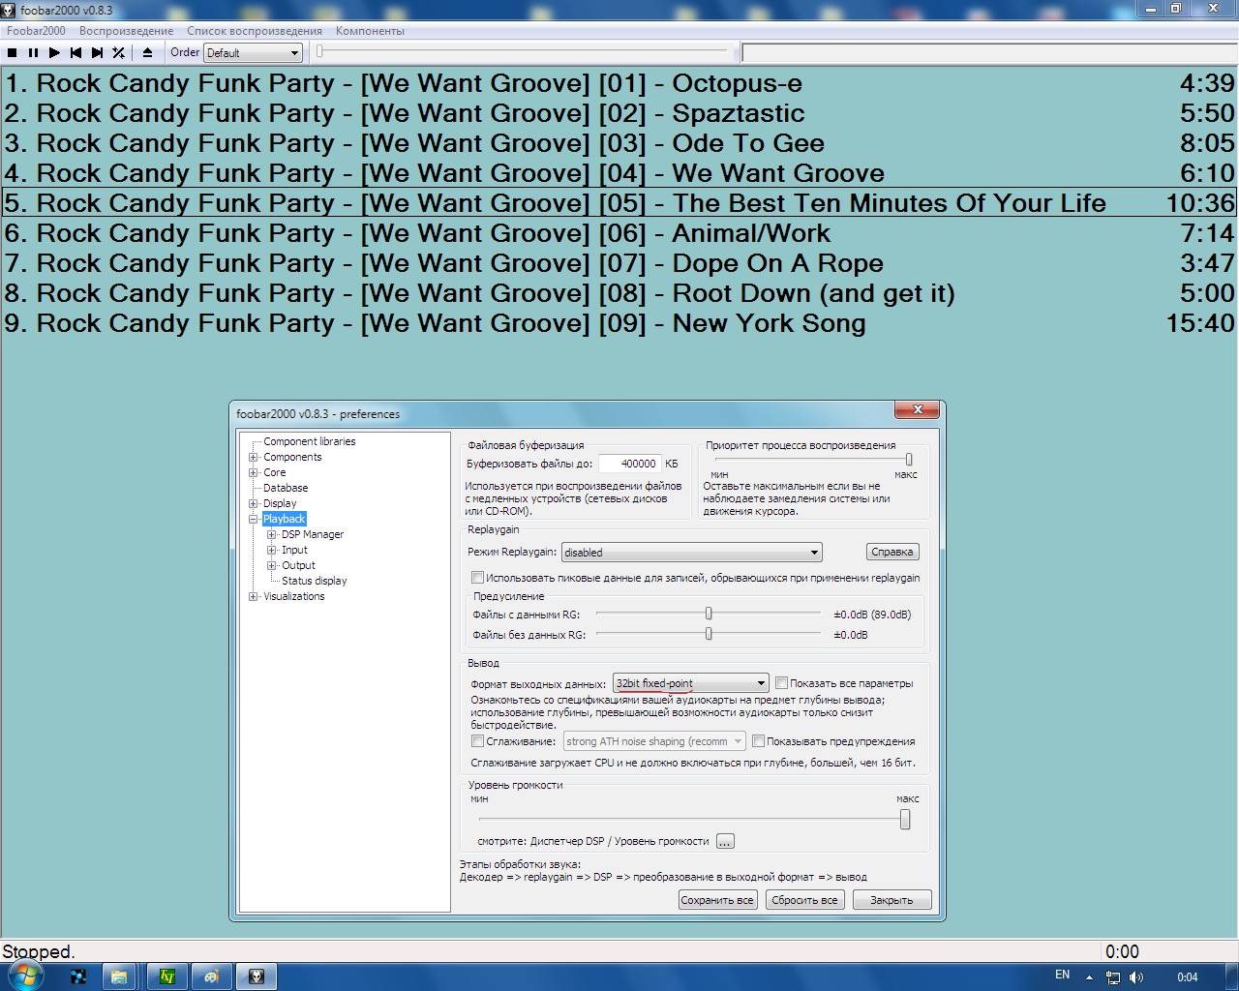This screenshot has width=1239, height=991.
Task: Click the eject/open file toolbar icon
Action: [147, 53]
